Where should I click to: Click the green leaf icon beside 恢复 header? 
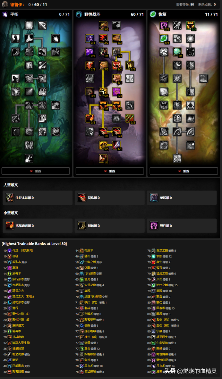(x=153, y=15)
